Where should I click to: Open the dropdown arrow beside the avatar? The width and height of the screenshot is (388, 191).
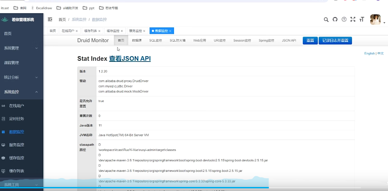[x=384, y=23]
